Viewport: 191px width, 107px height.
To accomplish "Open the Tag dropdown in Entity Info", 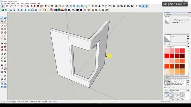I will (182, 20).
